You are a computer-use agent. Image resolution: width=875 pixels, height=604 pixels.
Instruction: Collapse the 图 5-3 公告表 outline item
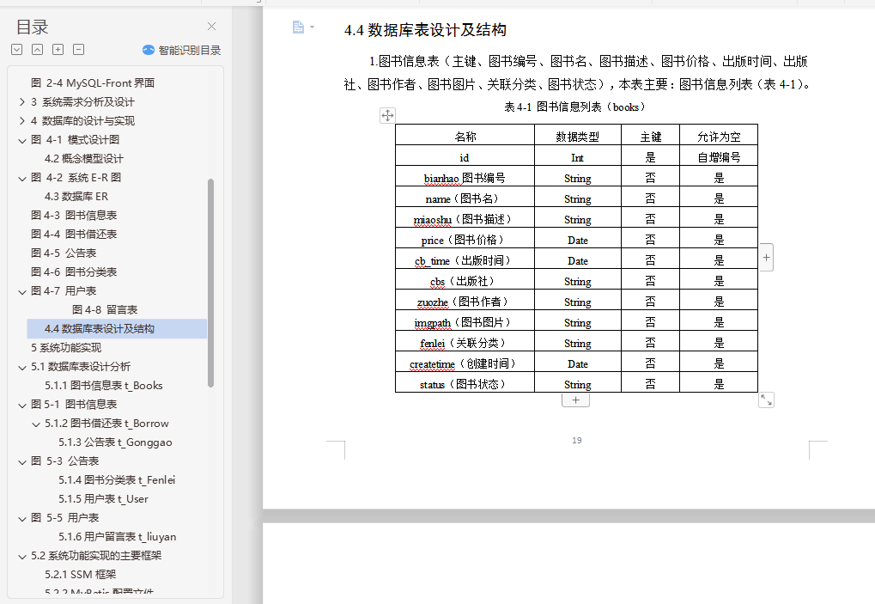(21, 462)
